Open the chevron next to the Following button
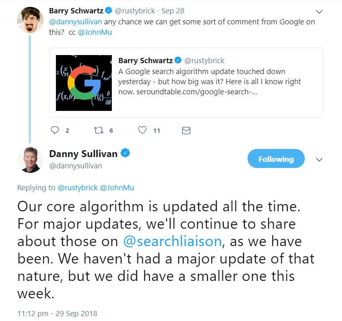This screenshot has height=321, width=342. coord(319,160)
